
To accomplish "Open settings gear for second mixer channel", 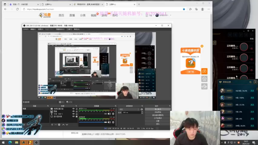I will (113, 122).
